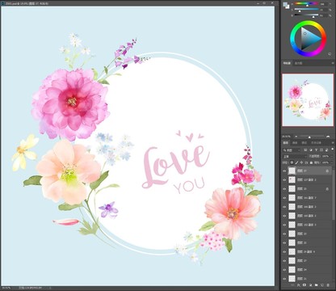Click the delete layer trash icon
Image resolution: width=336 pixels, height=291 pixels.
click(328, 285)
